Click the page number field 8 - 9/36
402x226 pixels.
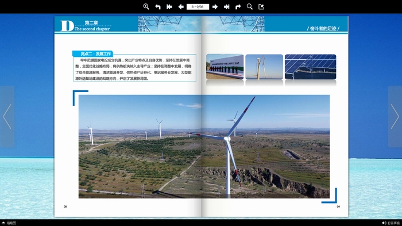click(x=198, y=7)
